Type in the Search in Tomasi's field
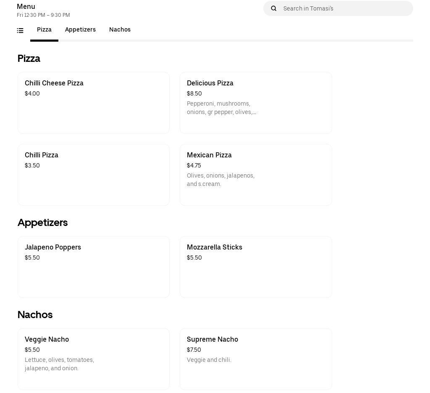The image size is (430, 393). 344,8
